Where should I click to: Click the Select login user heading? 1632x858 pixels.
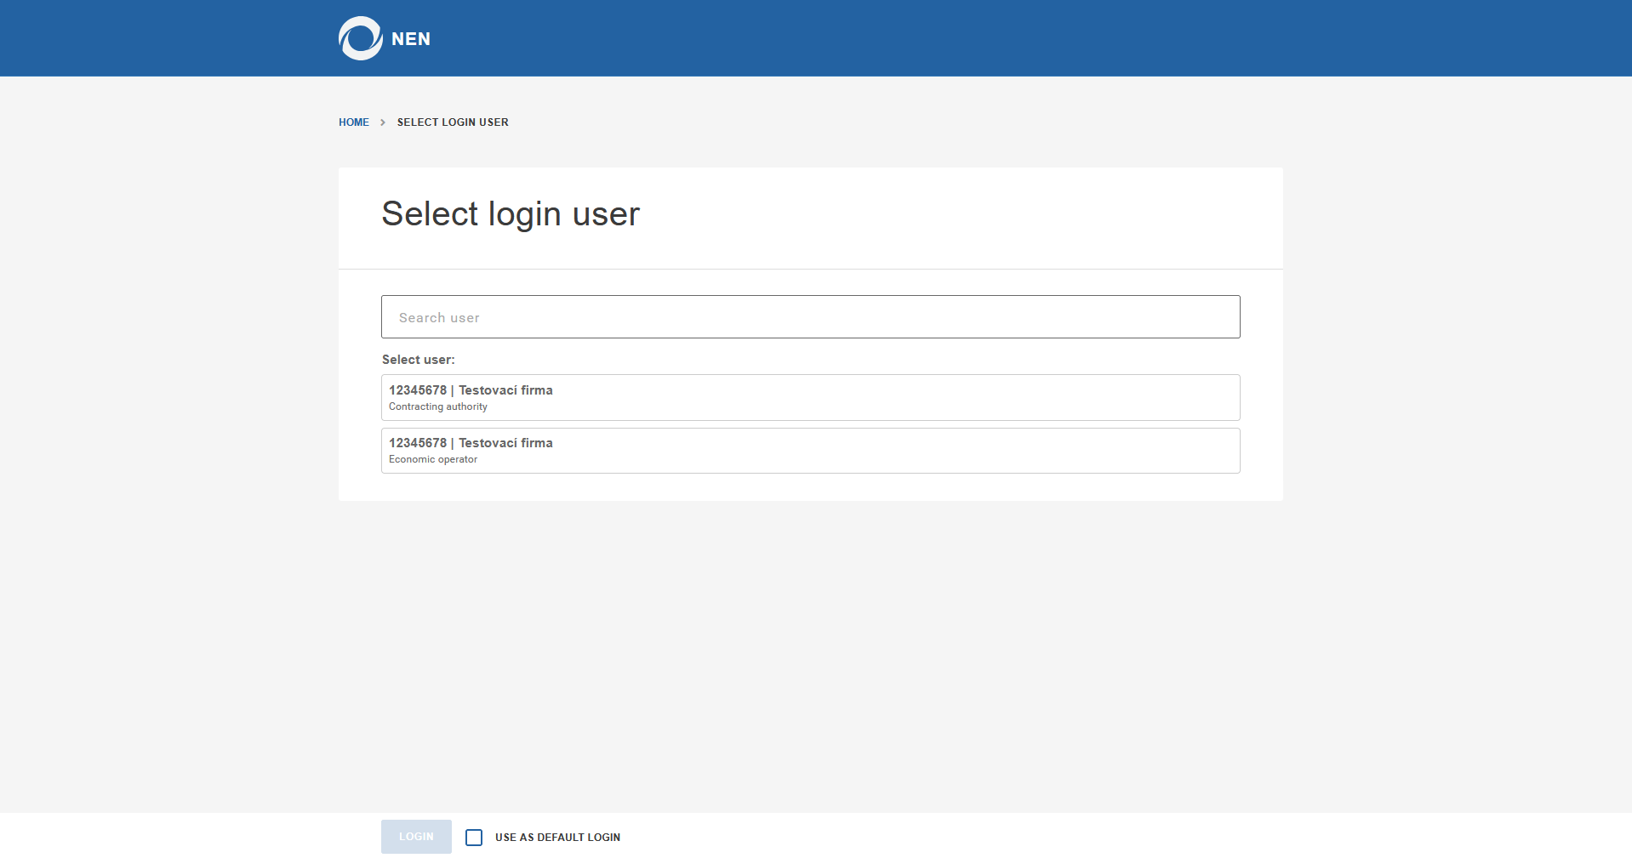[511, 214]
